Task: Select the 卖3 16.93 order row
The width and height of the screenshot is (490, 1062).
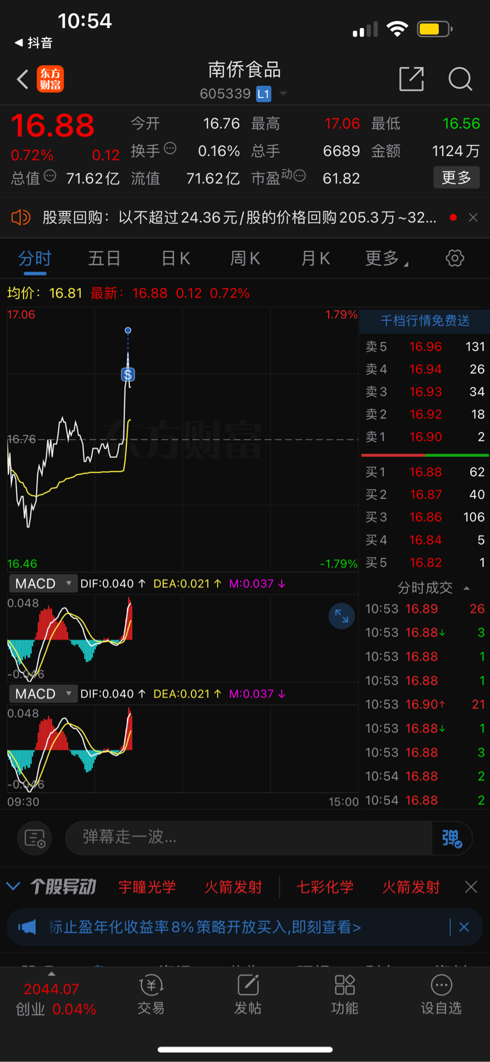Action: [x=425, y=392]
